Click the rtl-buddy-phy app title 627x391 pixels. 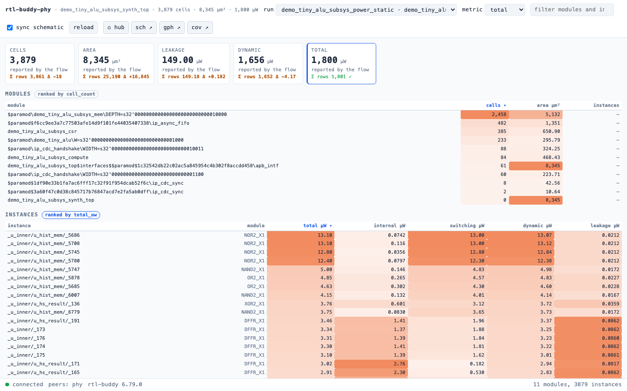(x=28, y=10)
